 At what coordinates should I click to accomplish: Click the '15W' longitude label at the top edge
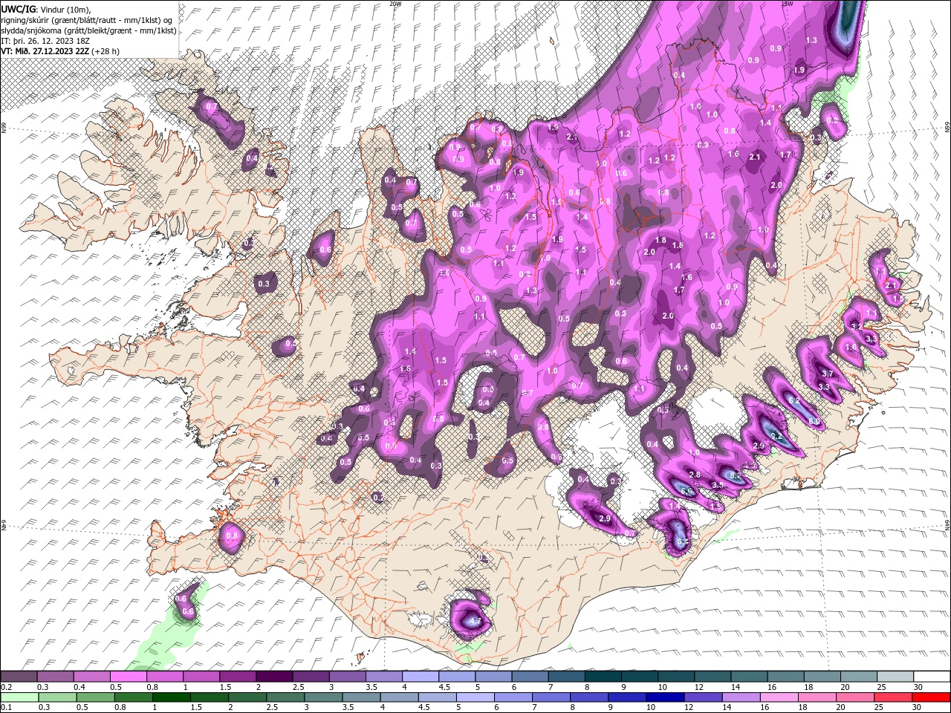[787, 3]
